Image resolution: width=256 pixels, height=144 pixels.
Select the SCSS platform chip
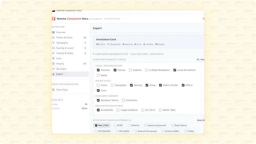coord(118,125)
